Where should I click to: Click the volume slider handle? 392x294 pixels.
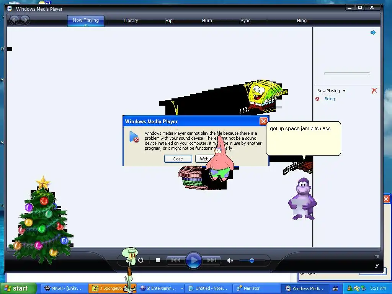[252, 260]
